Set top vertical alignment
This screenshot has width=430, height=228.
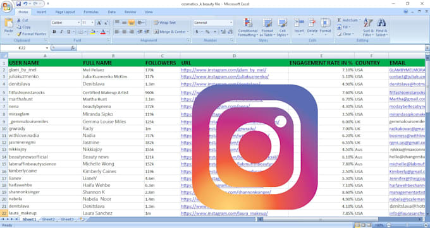click(x=117, y=23)
